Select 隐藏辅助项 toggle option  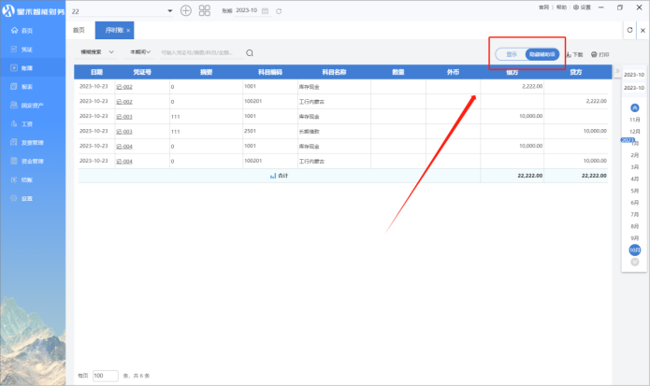click(542, 54)
